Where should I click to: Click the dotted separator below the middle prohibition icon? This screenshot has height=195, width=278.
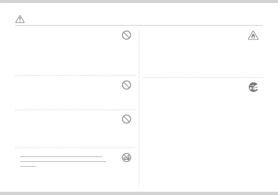pyautogui.click(x=75, y=110)
